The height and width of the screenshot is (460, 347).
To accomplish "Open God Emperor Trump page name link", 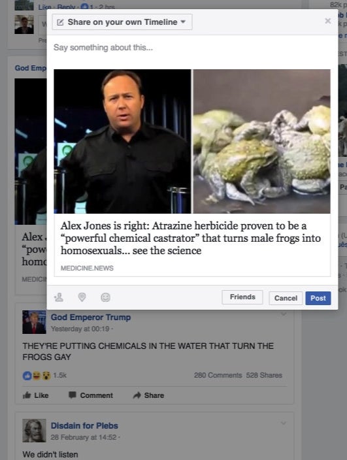I will tap(91, 318).
